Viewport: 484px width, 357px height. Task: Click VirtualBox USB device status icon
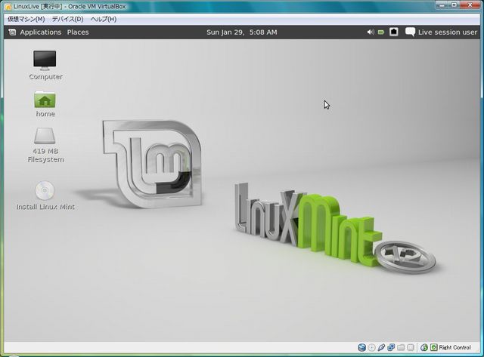(x=381, y=347)
